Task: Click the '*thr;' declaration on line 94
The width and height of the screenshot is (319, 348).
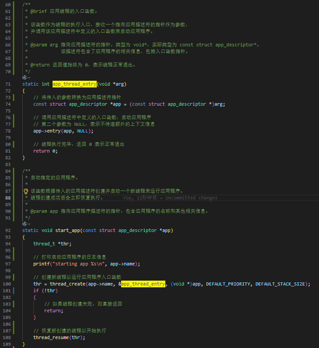Action: tap(65, 244)
